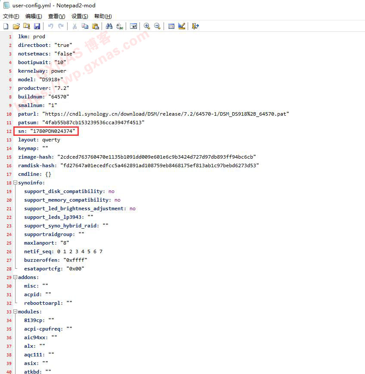The image size is (365, 374).
Task: Click the zimage-hash value
Action: [x=157, y=157]
